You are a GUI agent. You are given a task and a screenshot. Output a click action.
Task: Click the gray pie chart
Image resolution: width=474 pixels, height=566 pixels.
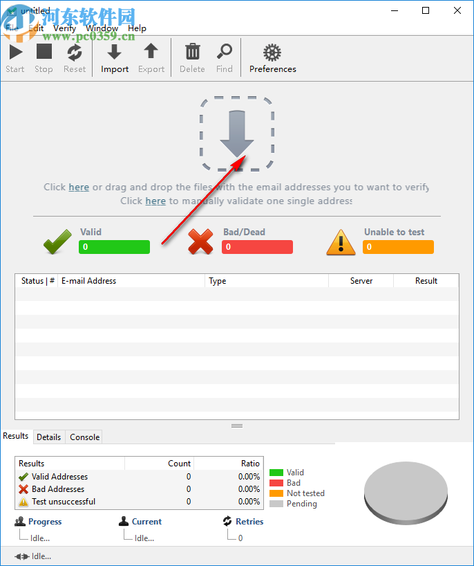406,493
